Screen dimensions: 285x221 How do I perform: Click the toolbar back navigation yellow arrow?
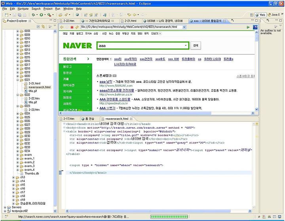click(x=135, y=15)
